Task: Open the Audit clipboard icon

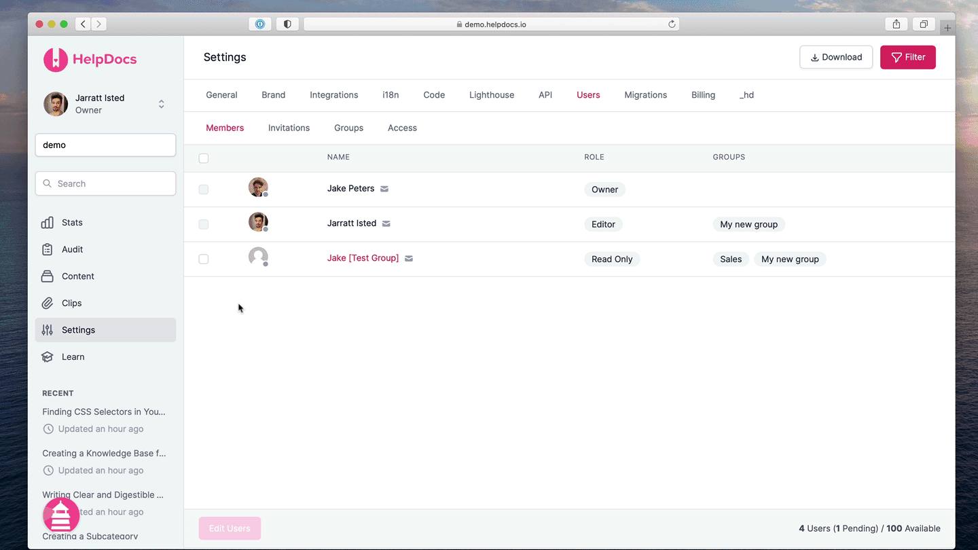Action: [x=48, y=249]
